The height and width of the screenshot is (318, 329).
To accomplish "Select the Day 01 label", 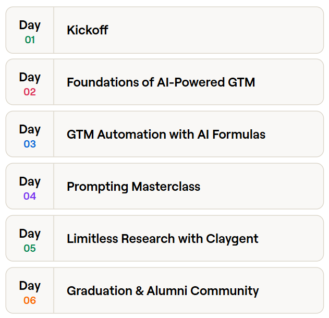I will (30, 31).
